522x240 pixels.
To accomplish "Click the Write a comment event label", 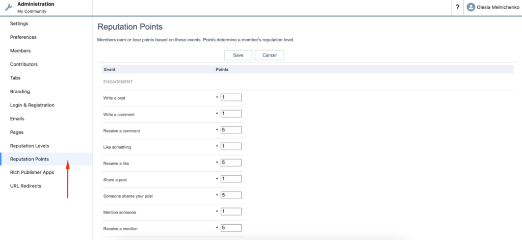I will (x=119, y=115).
